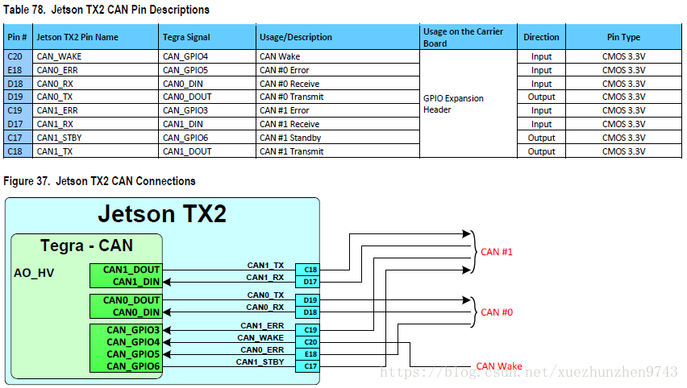Click table cell D17 in the Pin # column
The height and width of the screenshot is (388, 687).
click(18, 124)
